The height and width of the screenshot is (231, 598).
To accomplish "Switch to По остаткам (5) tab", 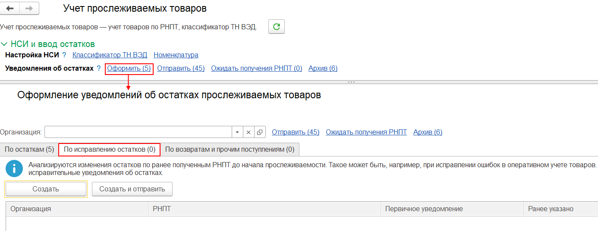I will pyautogui.click(x=29, y=150).
